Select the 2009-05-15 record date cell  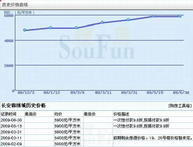(x=11, y=126)
